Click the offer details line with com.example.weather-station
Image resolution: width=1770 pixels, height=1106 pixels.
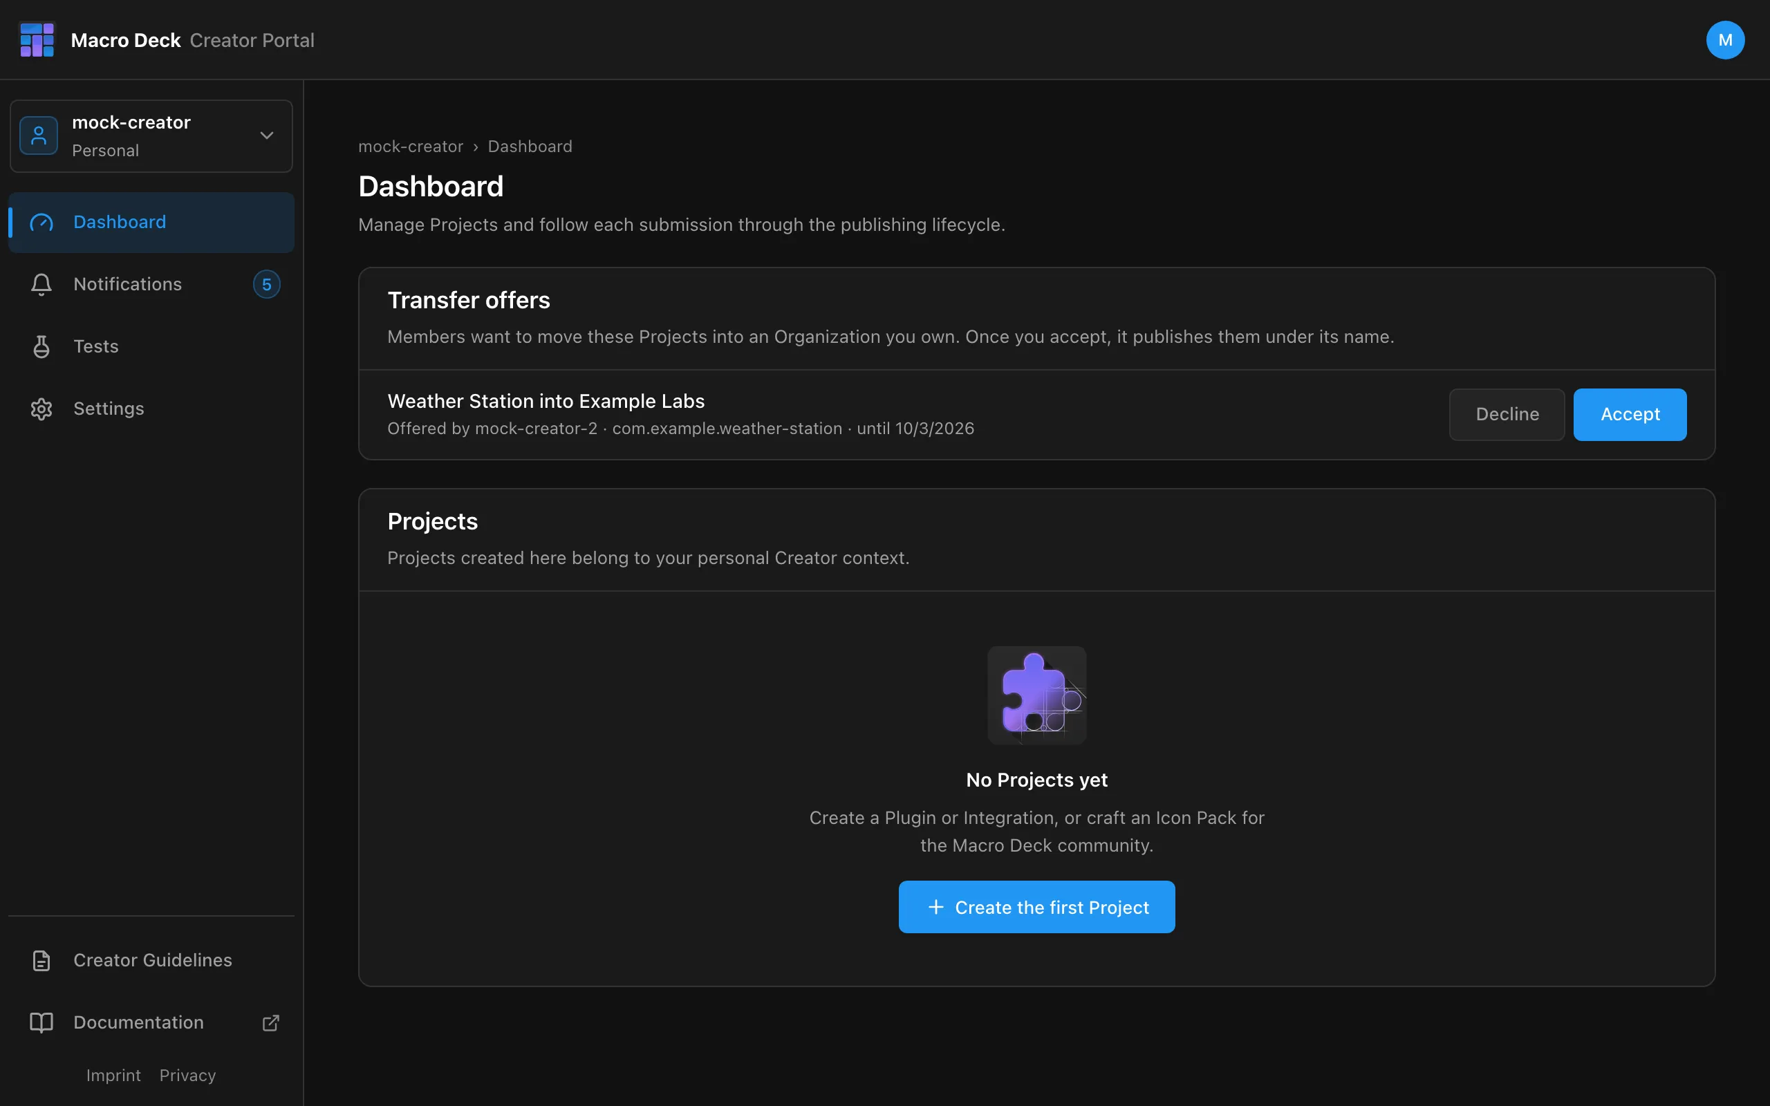[681, 429]
